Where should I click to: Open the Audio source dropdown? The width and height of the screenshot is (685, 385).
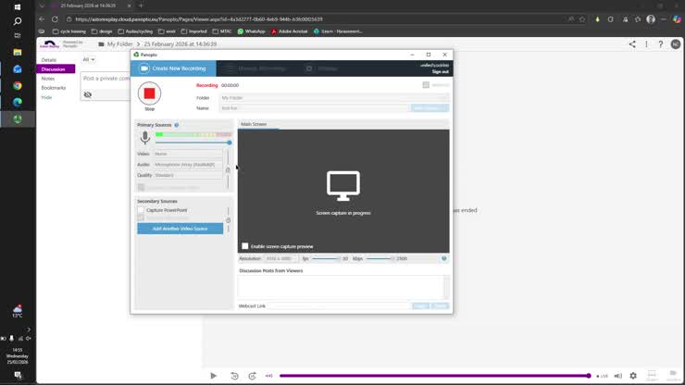tap(188, 165)
